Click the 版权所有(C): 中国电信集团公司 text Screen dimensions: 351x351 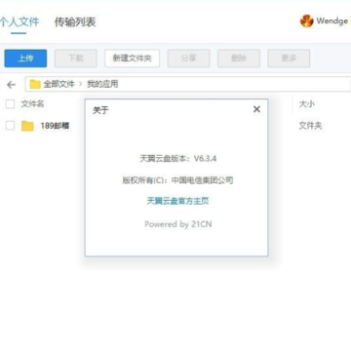pos(177,180)
